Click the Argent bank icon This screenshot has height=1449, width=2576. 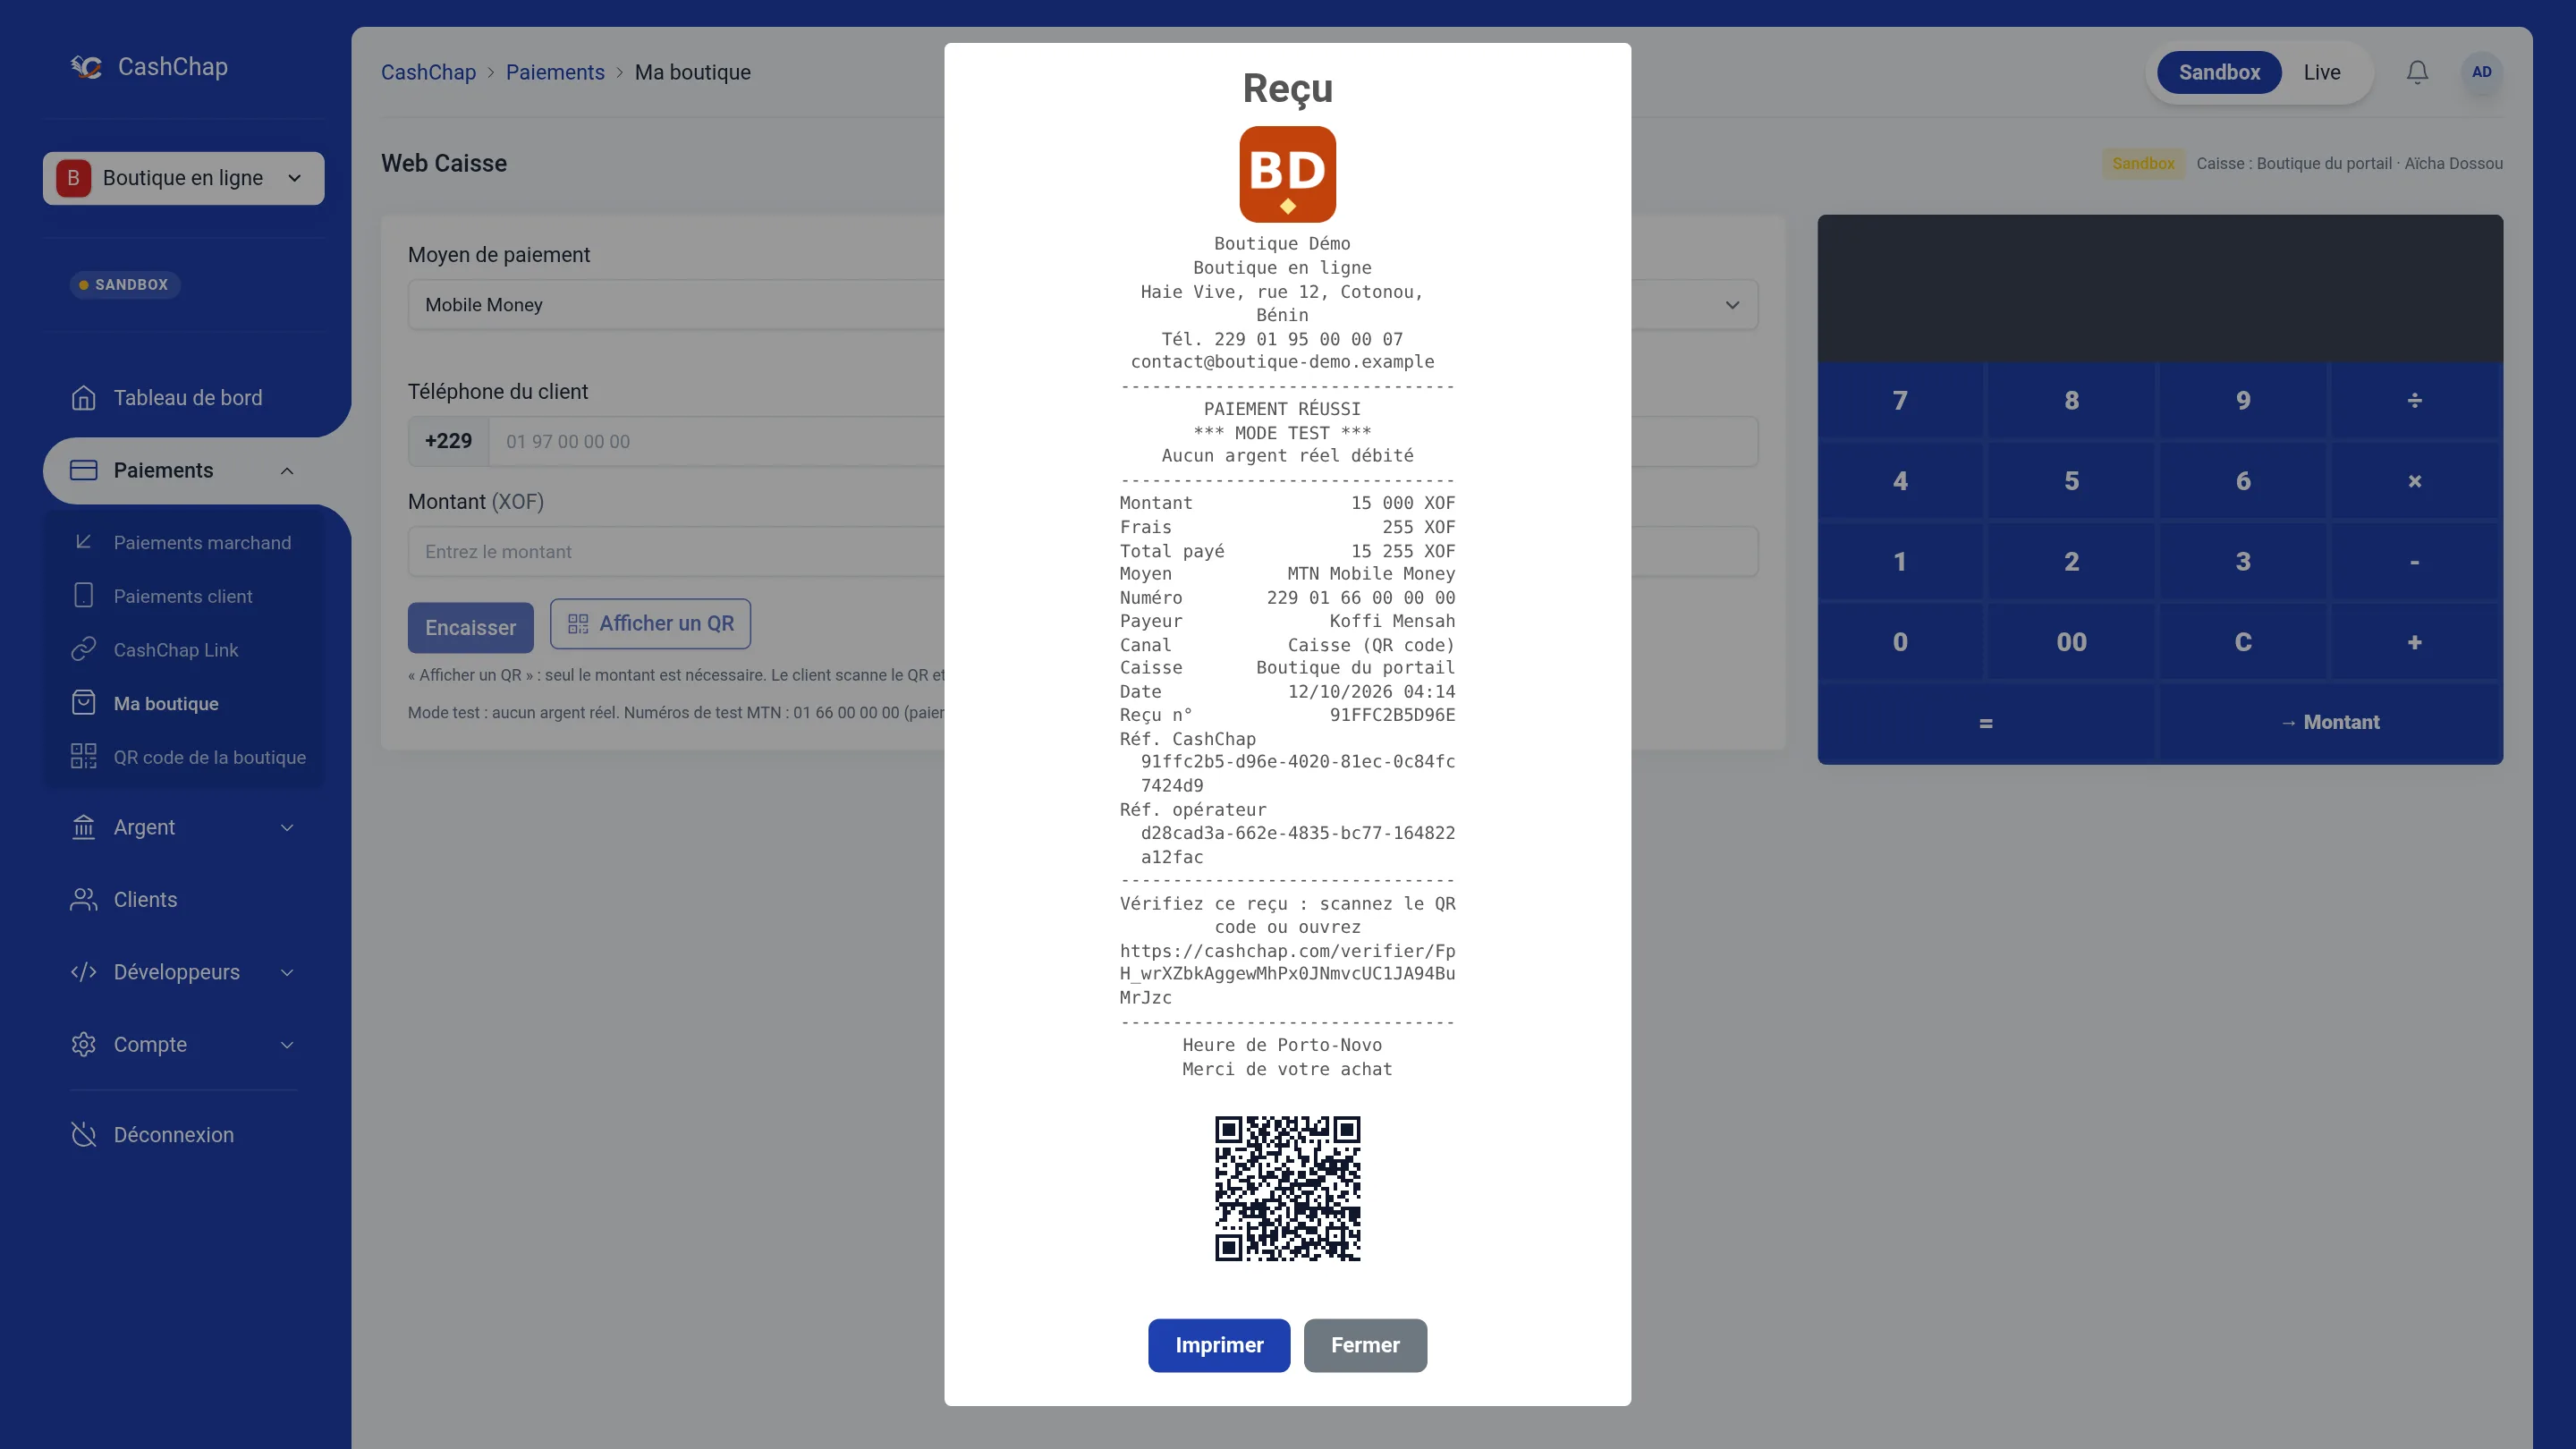tap(84, 827)
